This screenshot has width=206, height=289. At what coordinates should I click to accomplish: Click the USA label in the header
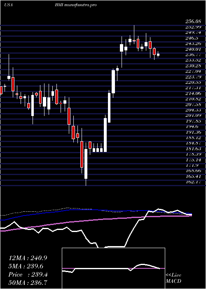pyautogui.click(x=8, y=5)
